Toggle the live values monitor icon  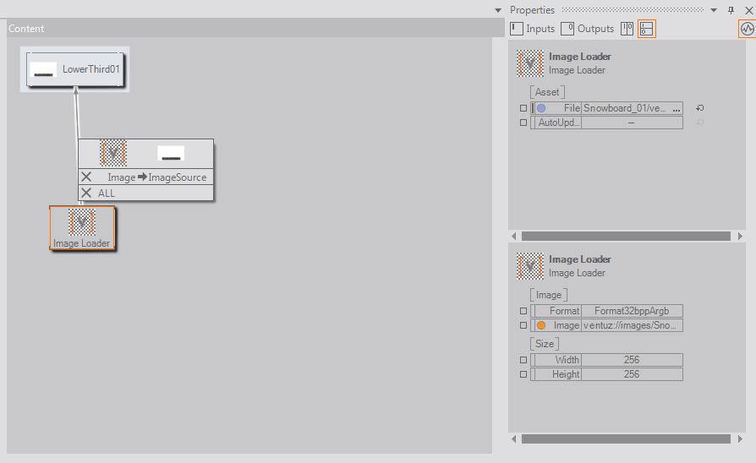coord(747,29)
